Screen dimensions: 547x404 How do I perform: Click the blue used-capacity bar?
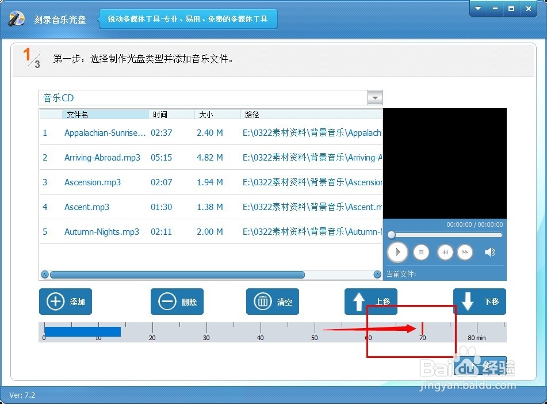[82, 331]
